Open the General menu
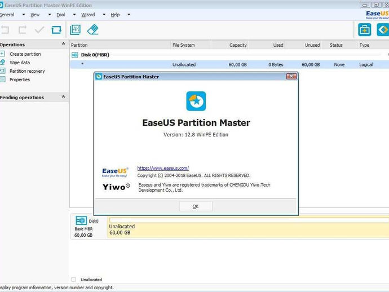 7,15
